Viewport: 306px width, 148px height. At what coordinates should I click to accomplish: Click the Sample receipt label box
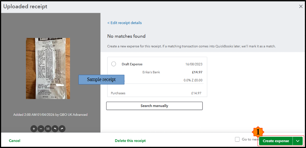[101, 79]
